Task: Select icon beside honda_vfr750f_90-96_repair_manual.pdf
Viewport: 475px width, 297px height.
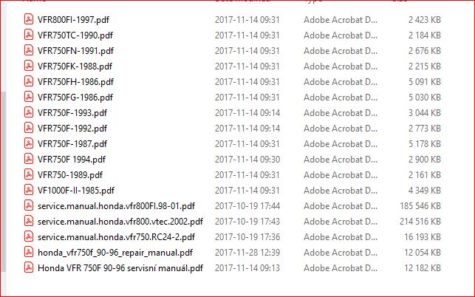Action: [29, 252]
